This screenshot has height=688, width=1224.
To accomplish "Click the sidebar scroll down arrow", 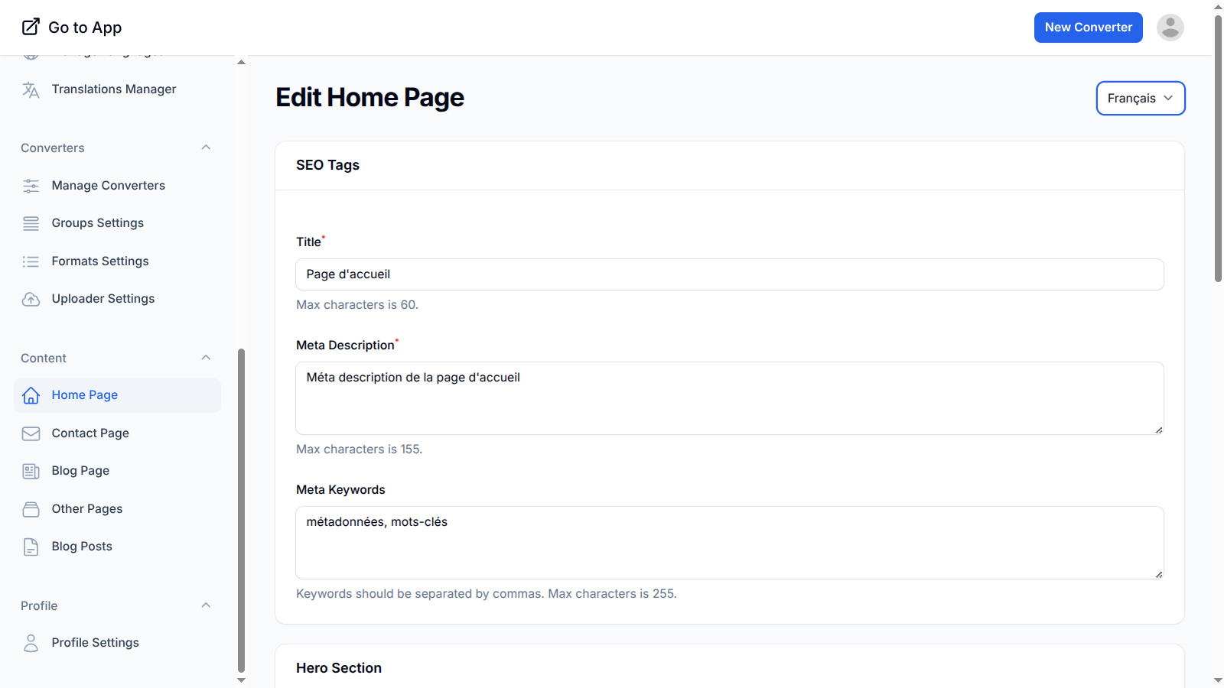I will pos(242,680).
